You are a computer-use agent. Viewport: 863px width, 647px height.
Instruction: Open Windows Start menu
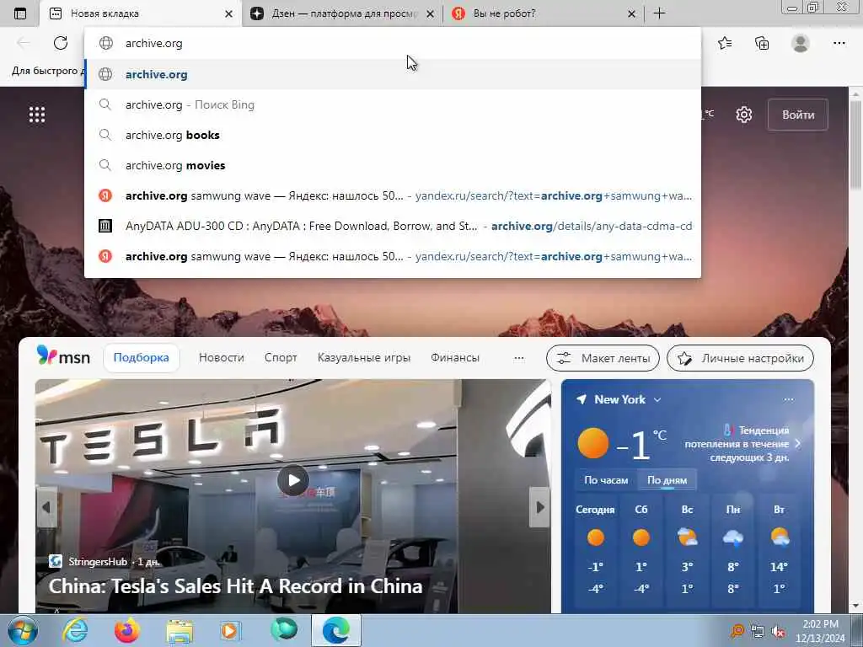pos(23,631)
